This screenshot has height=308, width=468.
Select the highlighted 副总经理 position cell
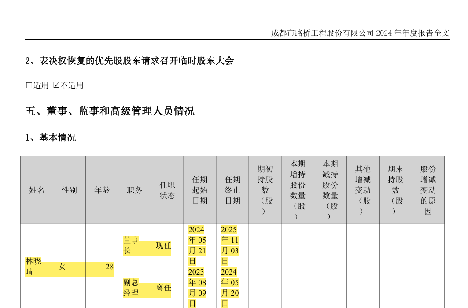tap(131, 288)
